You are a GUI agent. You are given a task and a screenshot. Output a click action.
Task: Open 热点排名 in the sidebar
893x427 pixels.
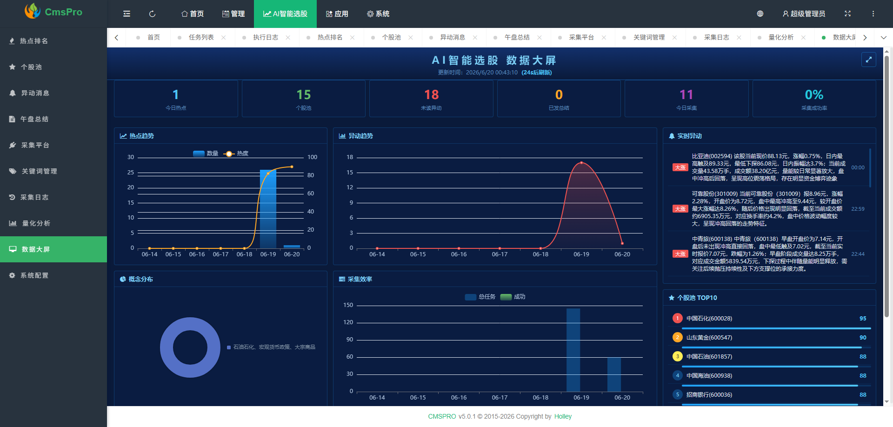[53, 41]
